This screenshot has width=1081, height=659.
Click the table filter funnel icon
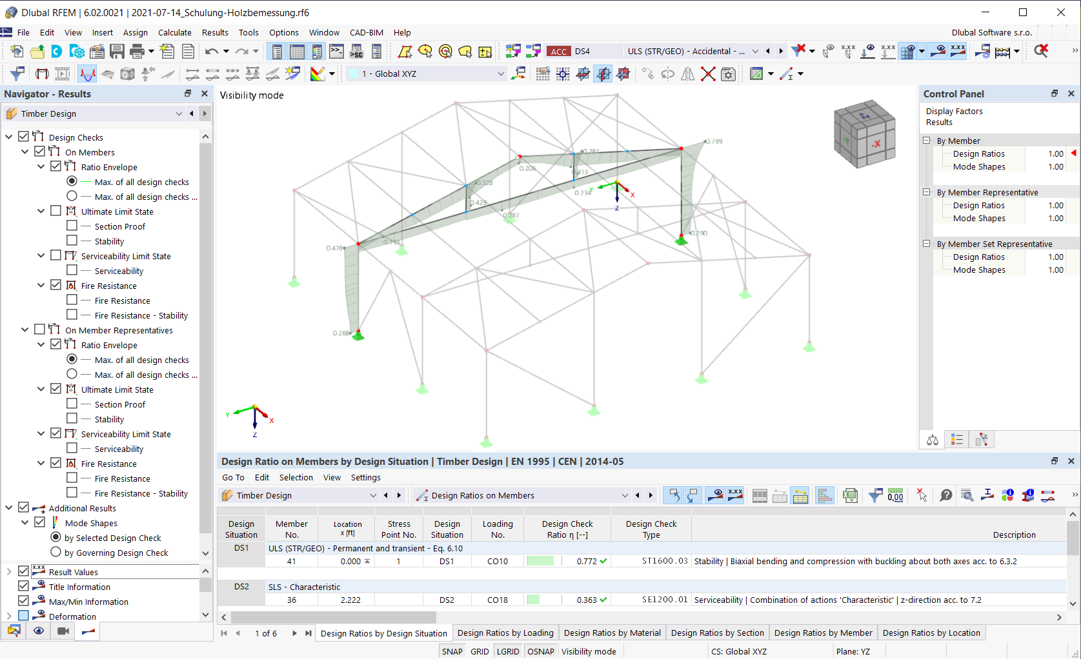(x=875, y=495)
